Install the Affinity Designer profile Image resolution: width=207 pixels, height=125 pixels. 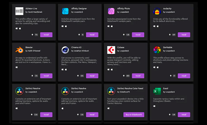[x=92, y=35]
